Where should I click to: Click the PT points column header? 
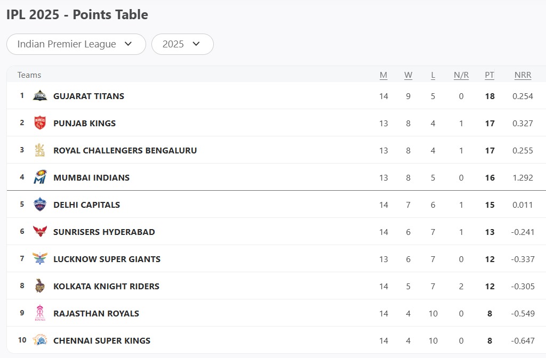489,75
